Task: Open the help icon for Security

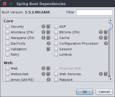Action: coord(43,26)
